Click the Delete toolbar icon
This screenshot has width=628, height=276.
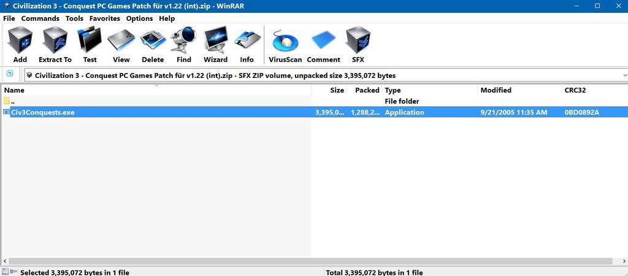point(153,44)
